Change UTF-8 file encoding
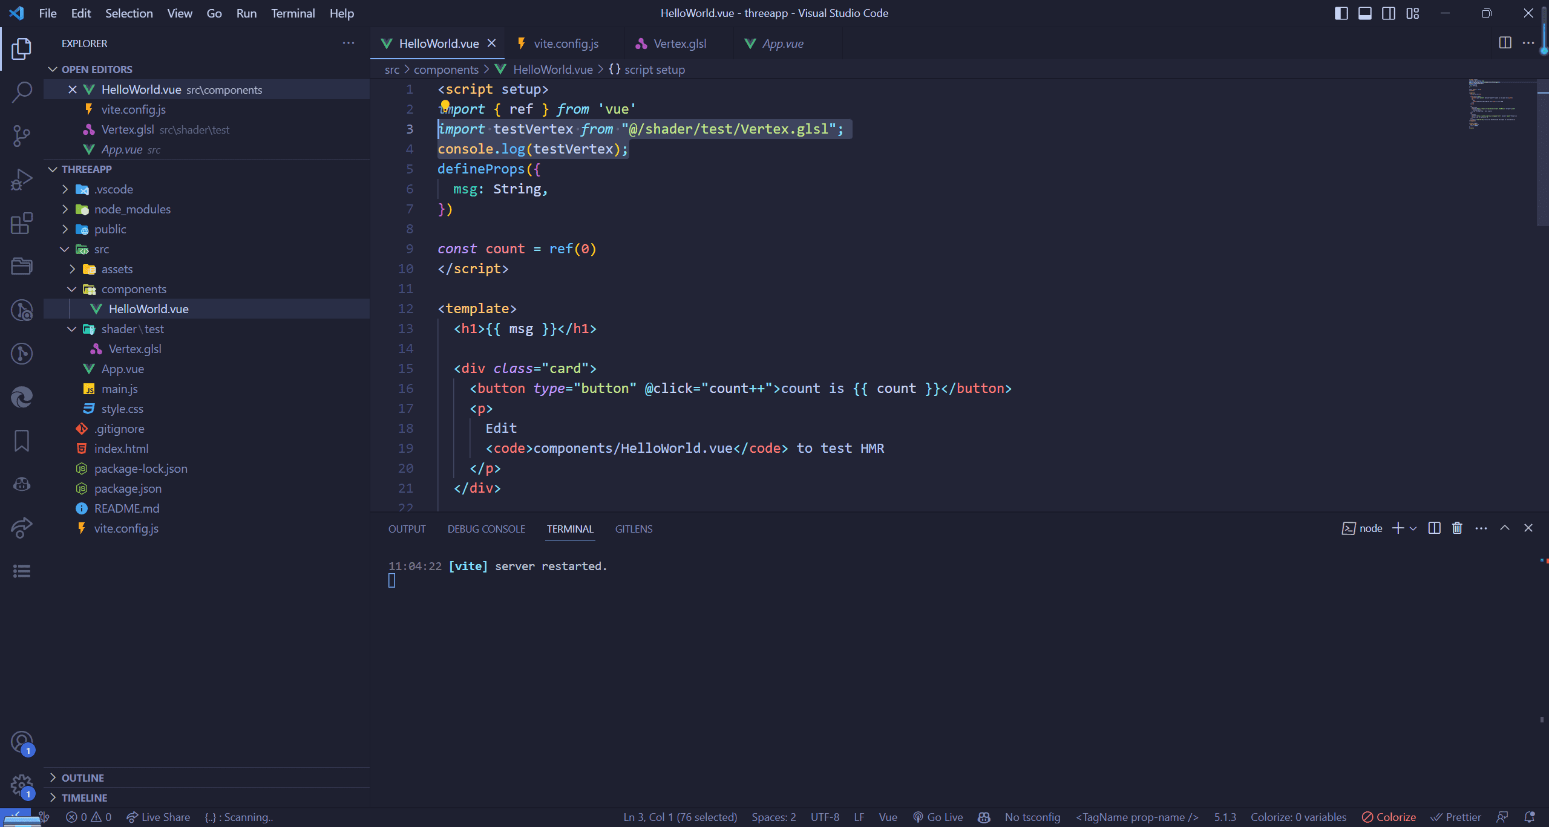1549x827 pixels. [x=825, y=817]
